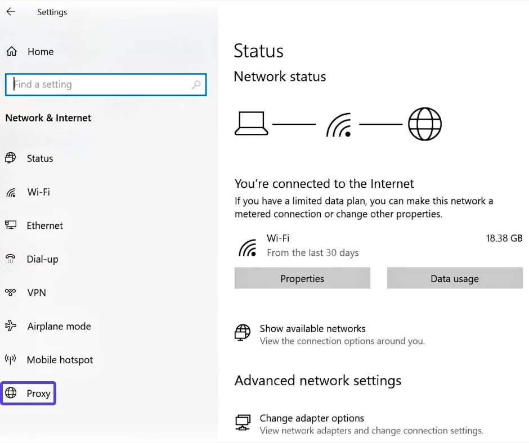The image size is (529, 443).
Task: Click the back arrow at top left
Action: (11, 11)
